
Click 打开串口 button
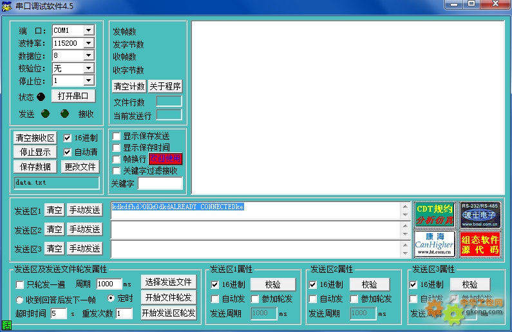pyautogui.click(x=73, y=96)
